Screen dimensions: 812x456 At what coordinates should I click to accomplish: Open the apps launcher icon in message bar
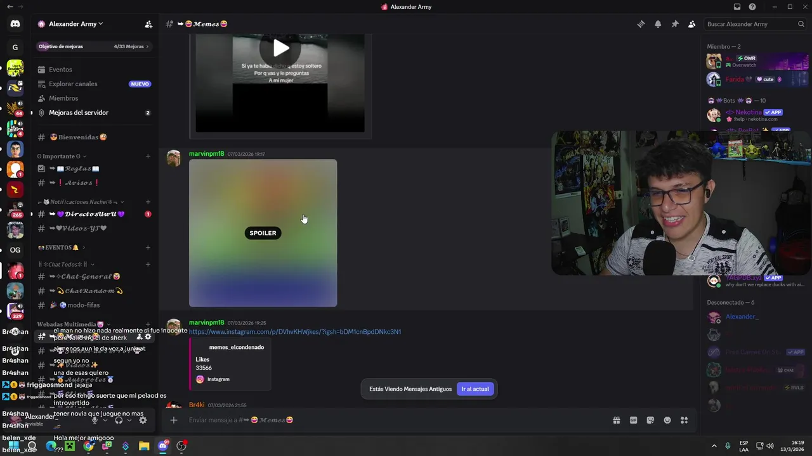pos(684,420)
